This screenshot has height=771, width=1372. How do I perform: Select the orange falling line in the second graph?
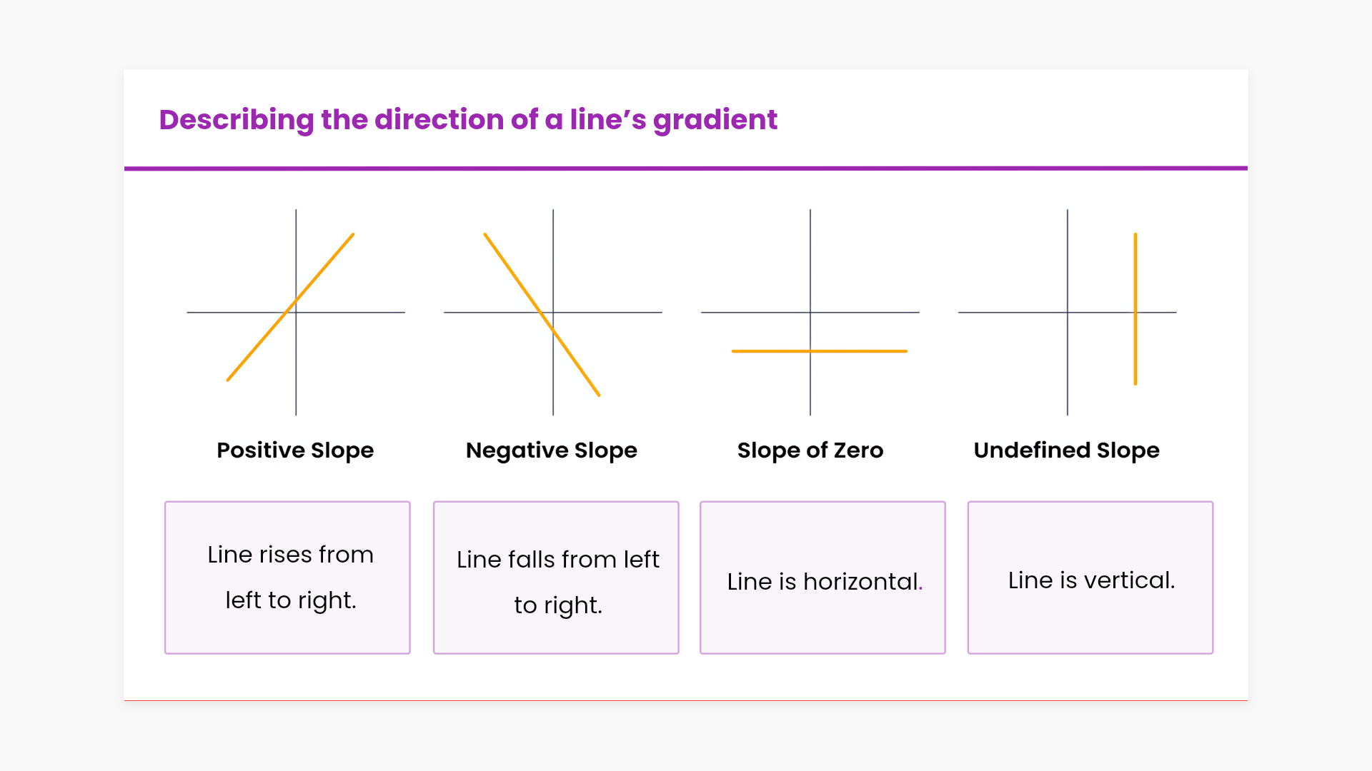[514, 277]
